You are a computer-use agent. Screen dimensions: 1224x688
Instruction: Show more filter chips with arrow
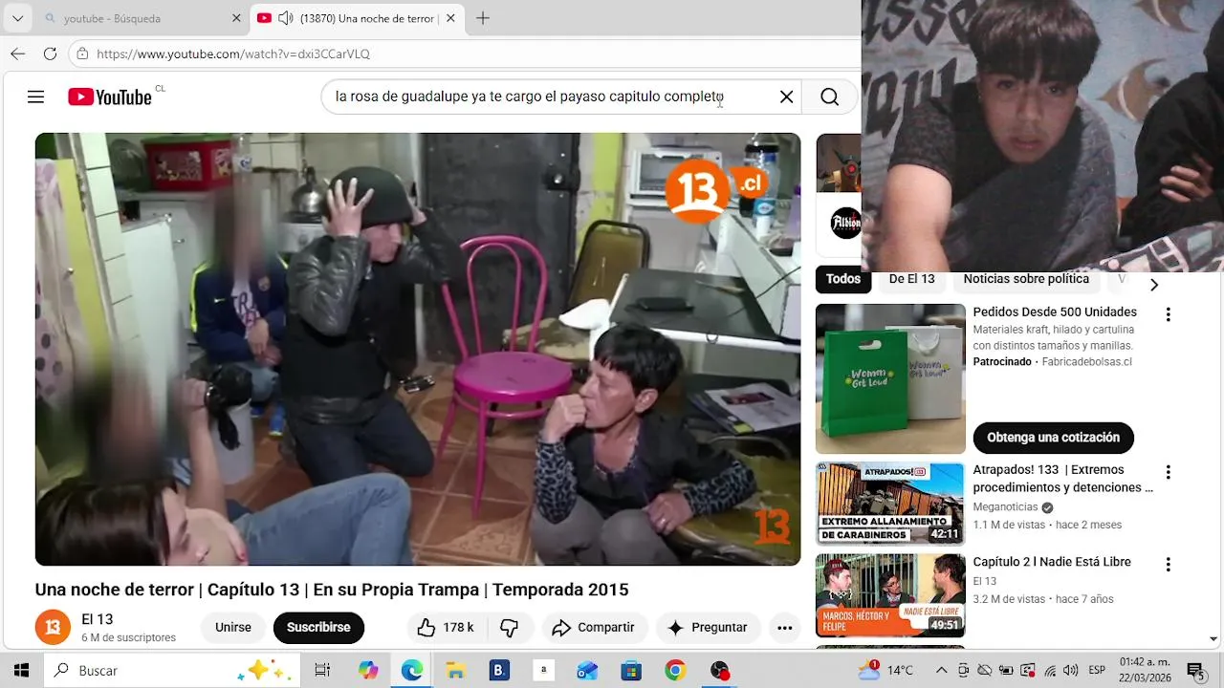(x=1154, y=284)
